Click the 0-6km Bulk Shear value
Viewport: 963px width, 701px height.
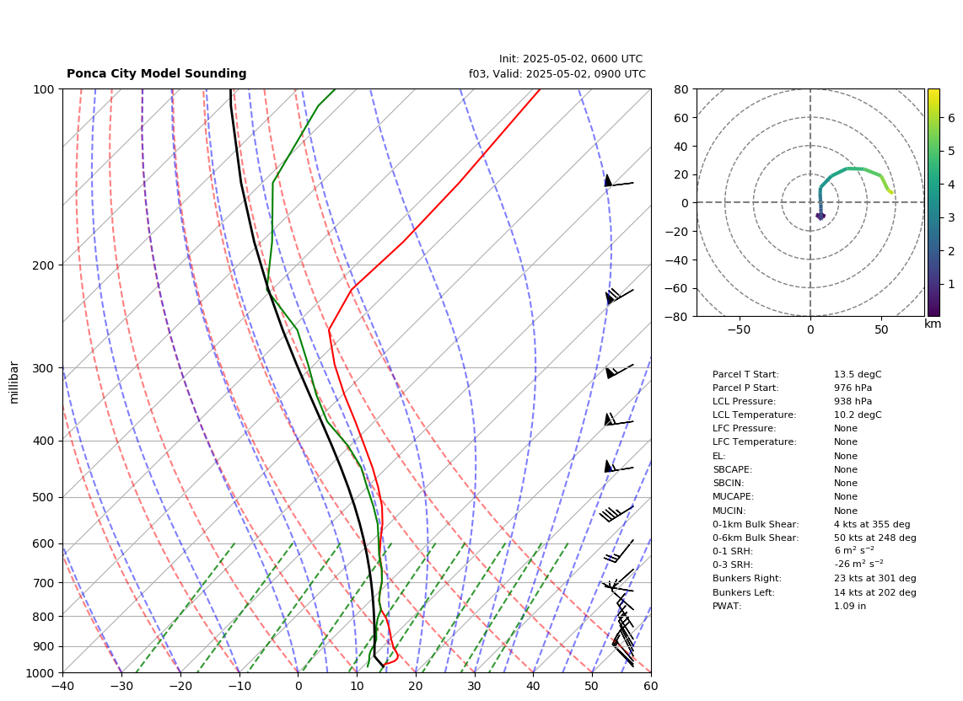click(875, 538)
